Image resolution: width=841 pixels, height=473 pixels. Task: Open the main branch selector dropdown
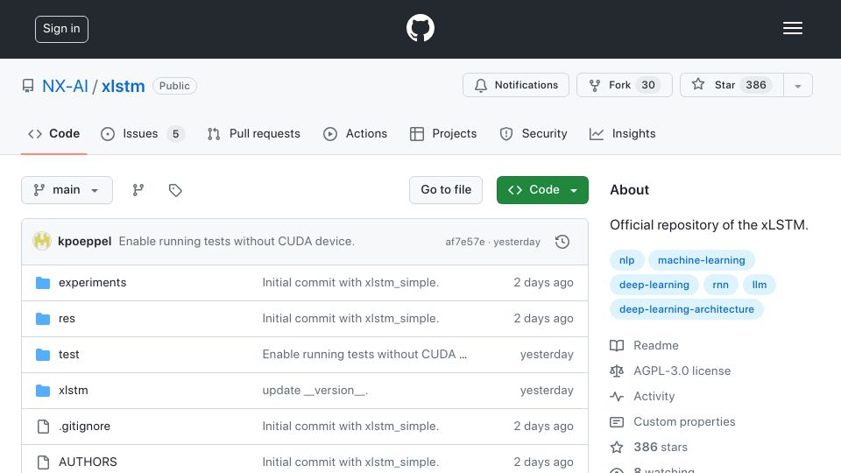tap(67, 190)
